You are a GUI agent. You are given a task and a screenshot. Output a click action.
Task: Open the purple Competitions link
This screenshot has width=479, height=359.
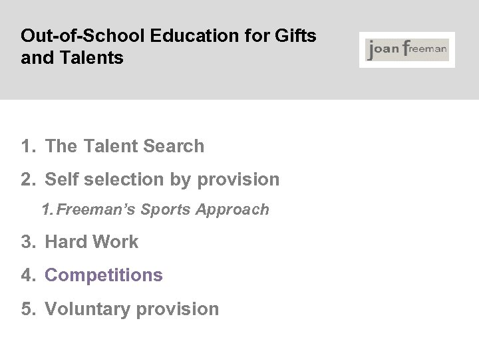click(x=103, y=275)
